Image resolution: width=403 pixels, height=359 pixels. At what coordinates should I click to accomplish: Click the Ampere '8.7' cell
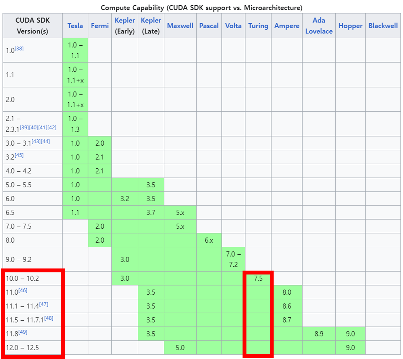point(287,320)
